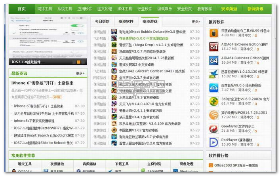
Task: Open the 决战喵星 game icon
Action: (x=114, y=51)
